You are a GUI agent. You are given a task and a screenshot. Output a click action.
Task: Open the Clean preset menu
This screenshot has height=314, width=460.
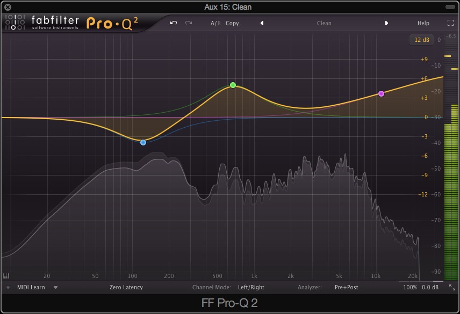coord(324,23)
